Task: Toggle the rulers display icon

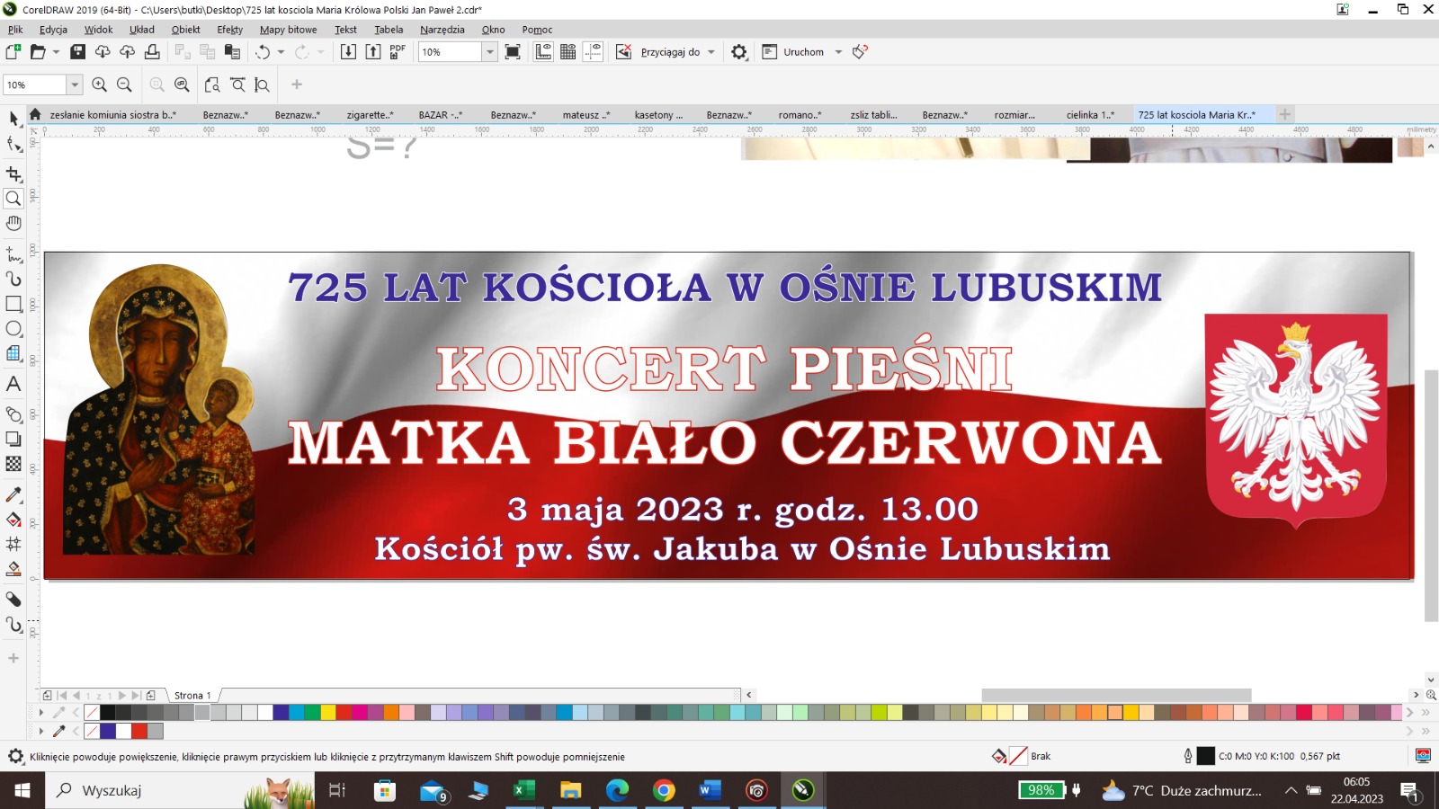Action: click(x=543, y=52)
